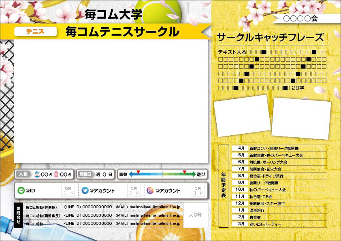Click the 活動日 label tag

tap(85, 174)
